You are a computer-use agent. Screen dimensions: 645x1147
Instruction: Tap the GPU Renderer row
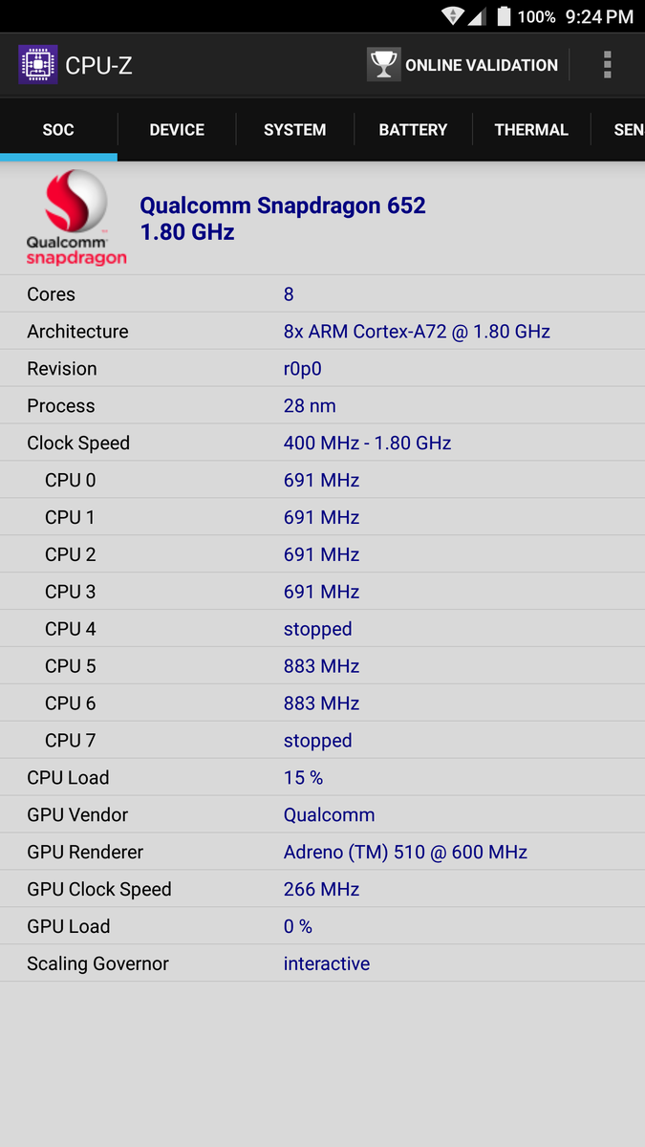point(322,852)
